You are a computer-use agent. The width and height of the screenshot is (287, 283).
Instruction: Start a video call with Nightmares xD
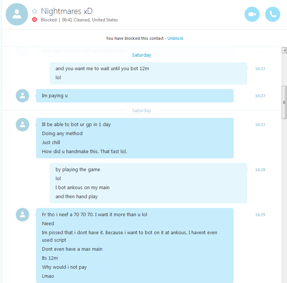tap(252, 14)
